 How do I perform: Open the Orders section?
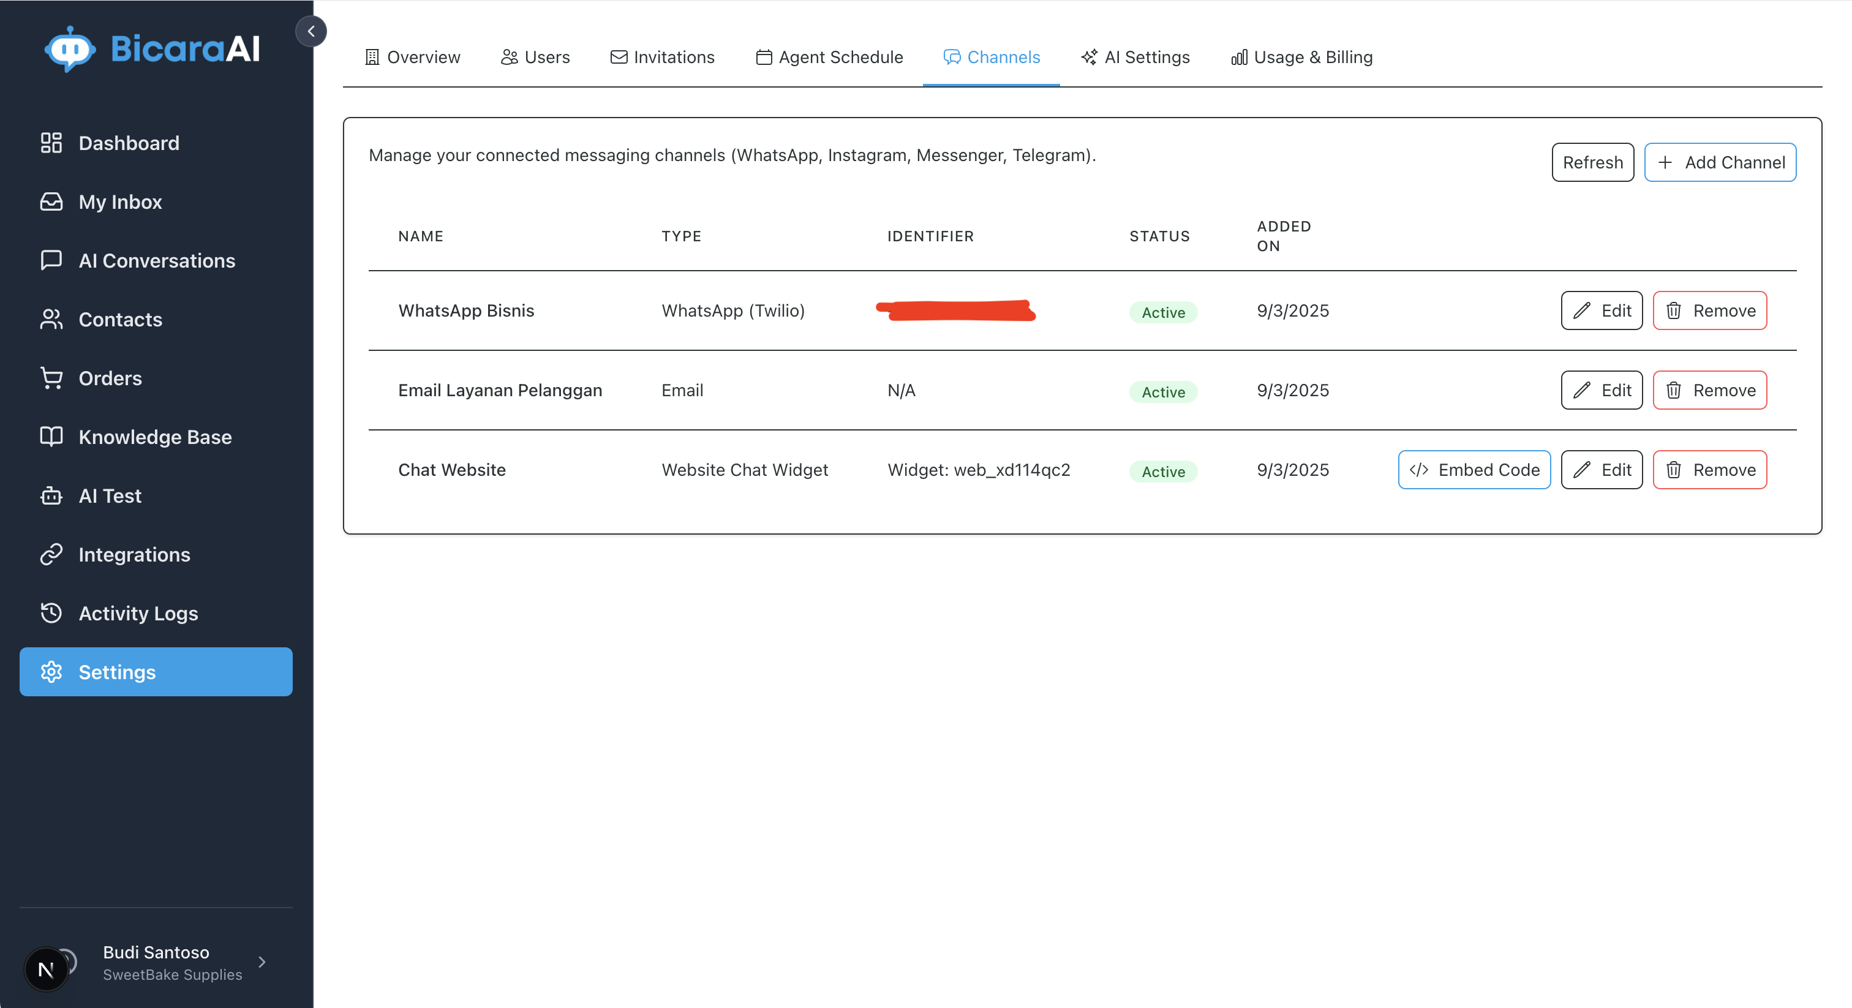[x=110, y=377]
